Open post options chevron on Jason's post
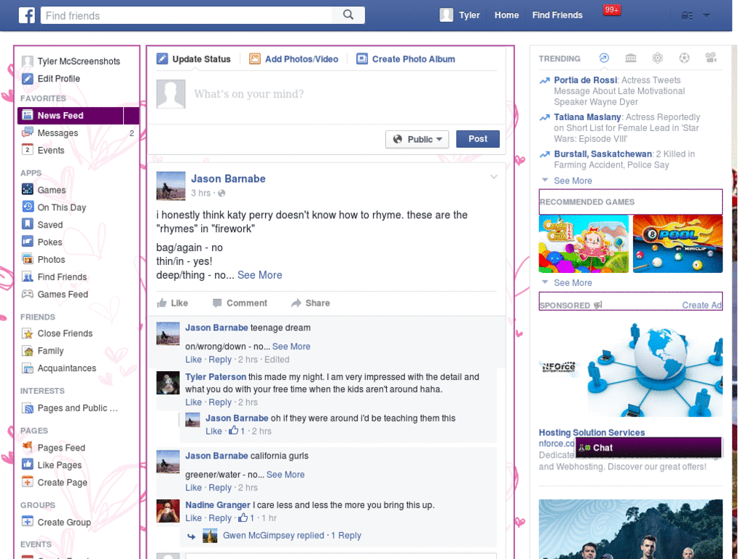Image resolution: width=746 pixels, height=559 pixels. [x=494, y=177]
